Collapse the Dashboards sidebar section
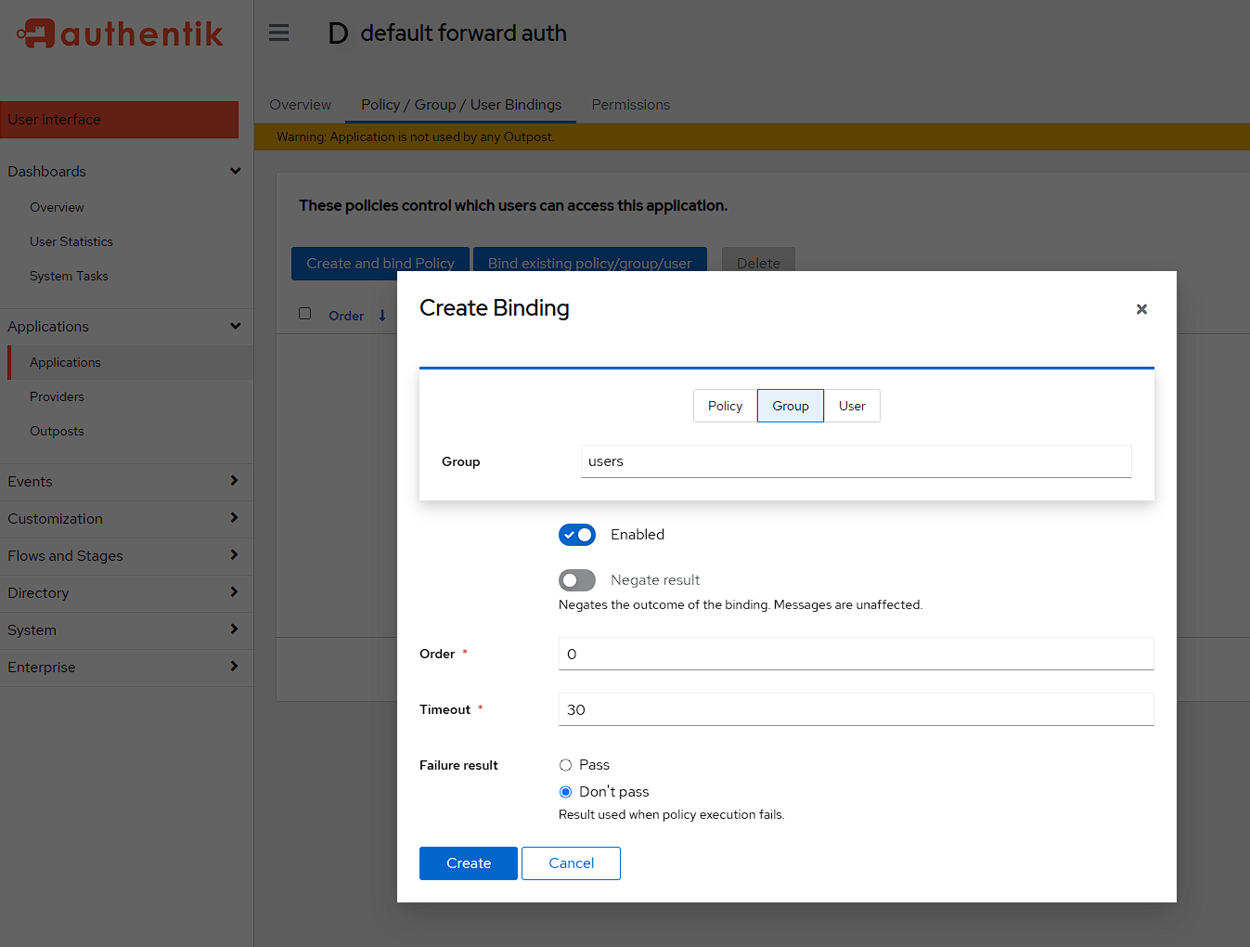1250x947 pixels. coord(235,172)
